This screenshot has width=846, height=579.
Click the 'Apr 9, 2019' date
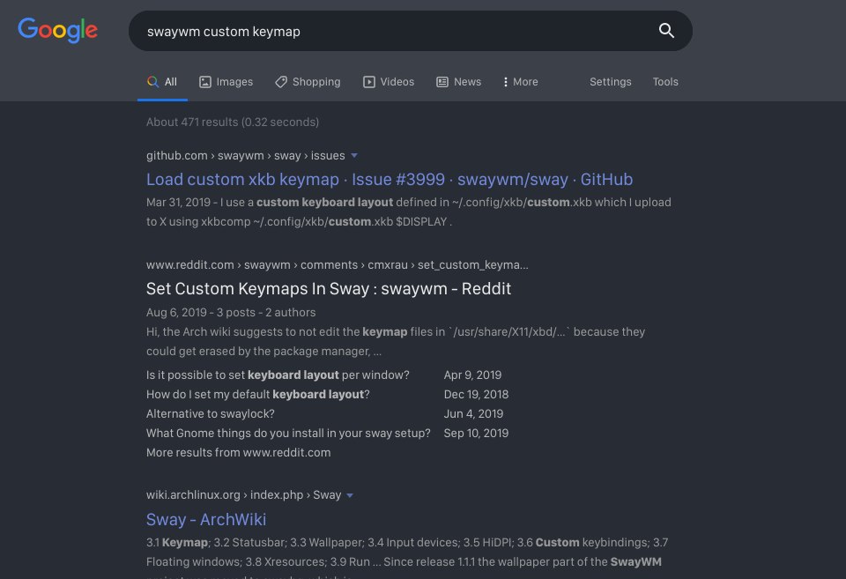coord(472,375)
